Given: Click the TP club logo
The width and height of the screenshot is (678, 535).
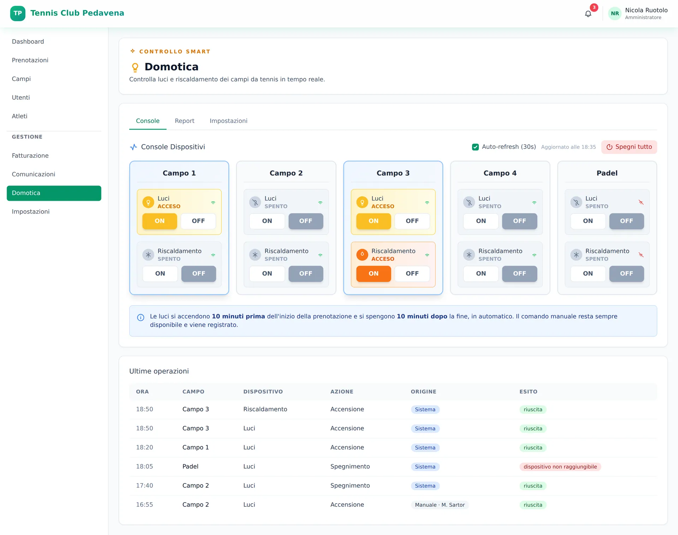Looking at the screenshot, I should click(18, 13).
